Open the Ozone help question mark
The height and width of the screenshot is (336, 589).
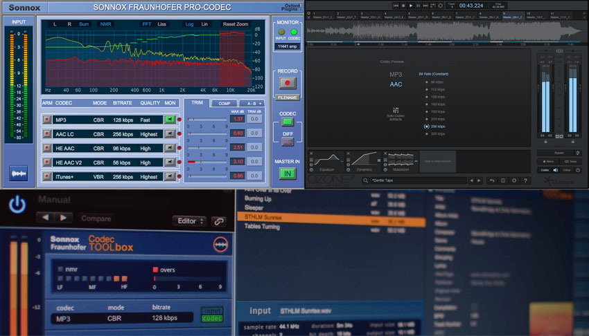tap(525, 180)
